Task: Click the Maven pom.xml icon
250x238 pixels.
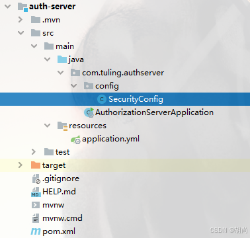Action: point(36,231)
